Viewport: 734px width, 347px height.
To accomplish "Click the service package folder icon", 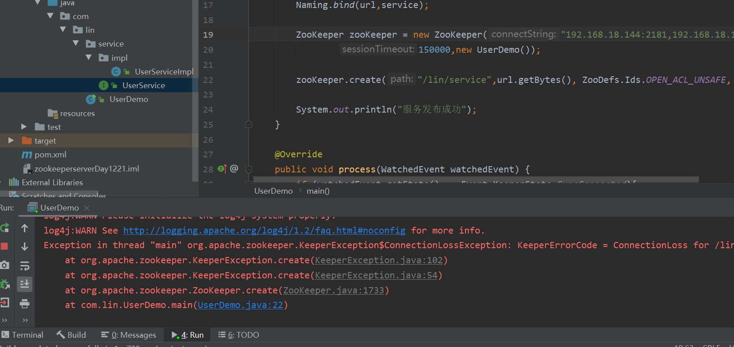I will coord(91,44).
